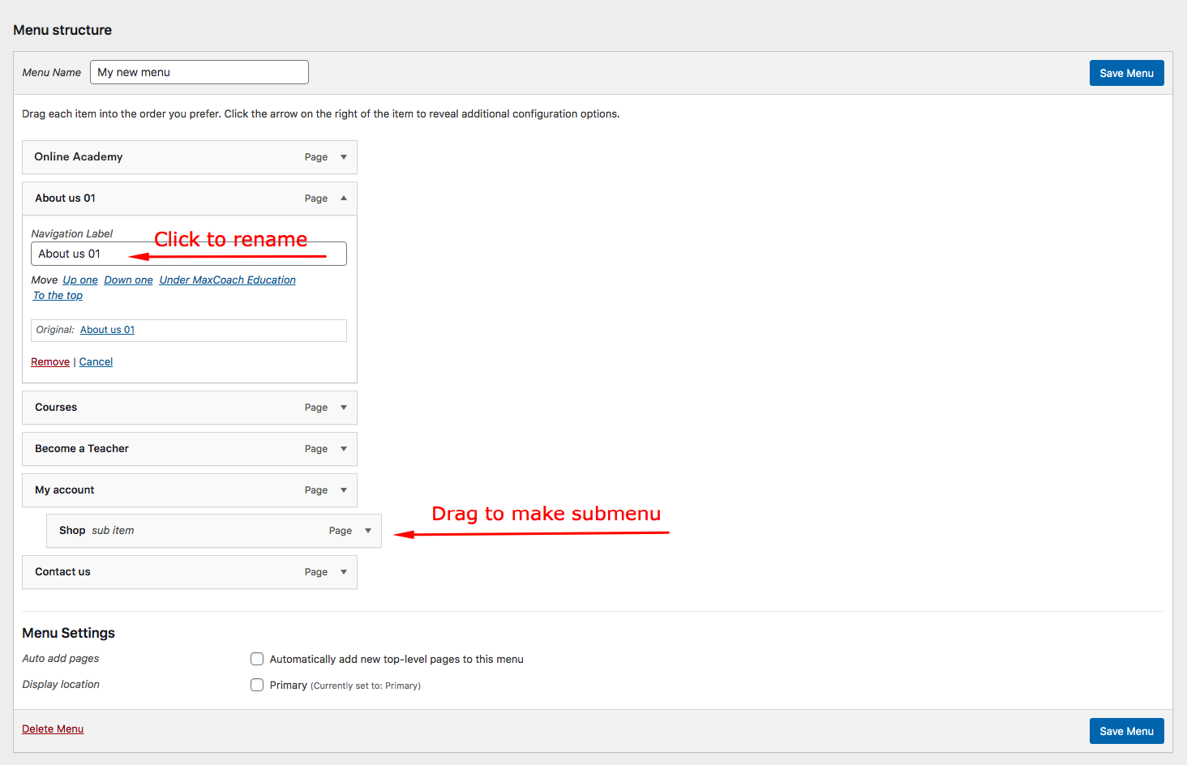Expand the Become a Teacher item arrow
This screenshot has height=765, width=1187.
[344, 449]
